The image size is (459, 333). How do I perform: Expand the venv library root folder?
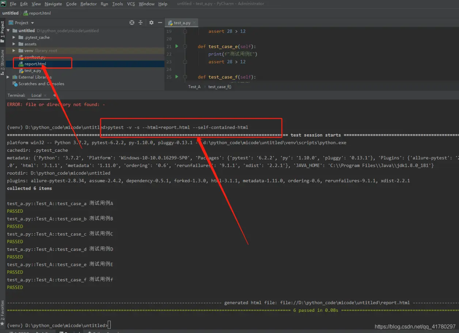14,50
